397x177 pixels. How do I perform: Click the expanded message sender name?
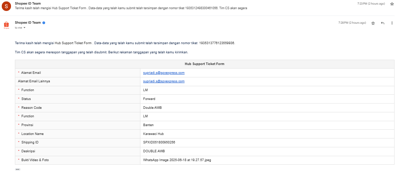[x=28, y=23]
